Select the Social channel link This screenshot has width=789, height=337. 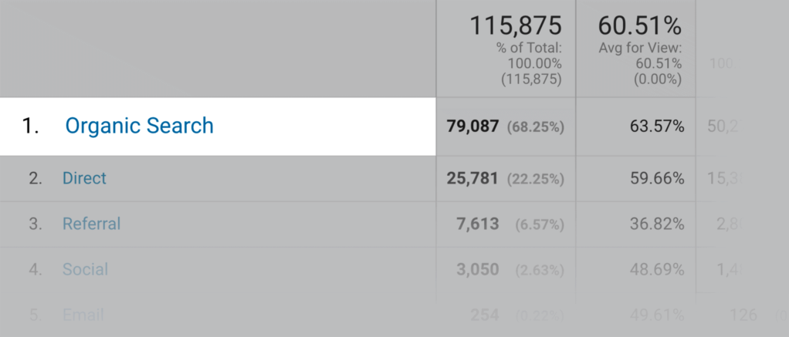(85, 269)
